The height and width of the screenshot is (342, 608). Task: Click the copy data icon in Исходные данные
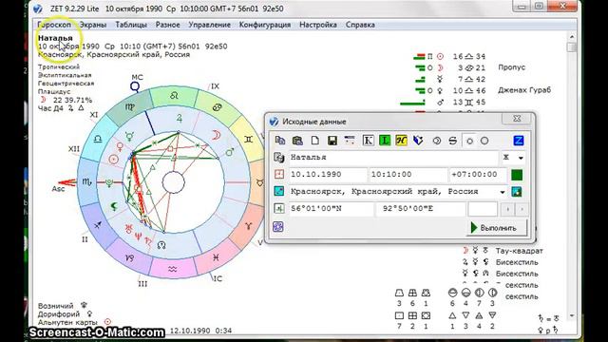click(279, 141)
